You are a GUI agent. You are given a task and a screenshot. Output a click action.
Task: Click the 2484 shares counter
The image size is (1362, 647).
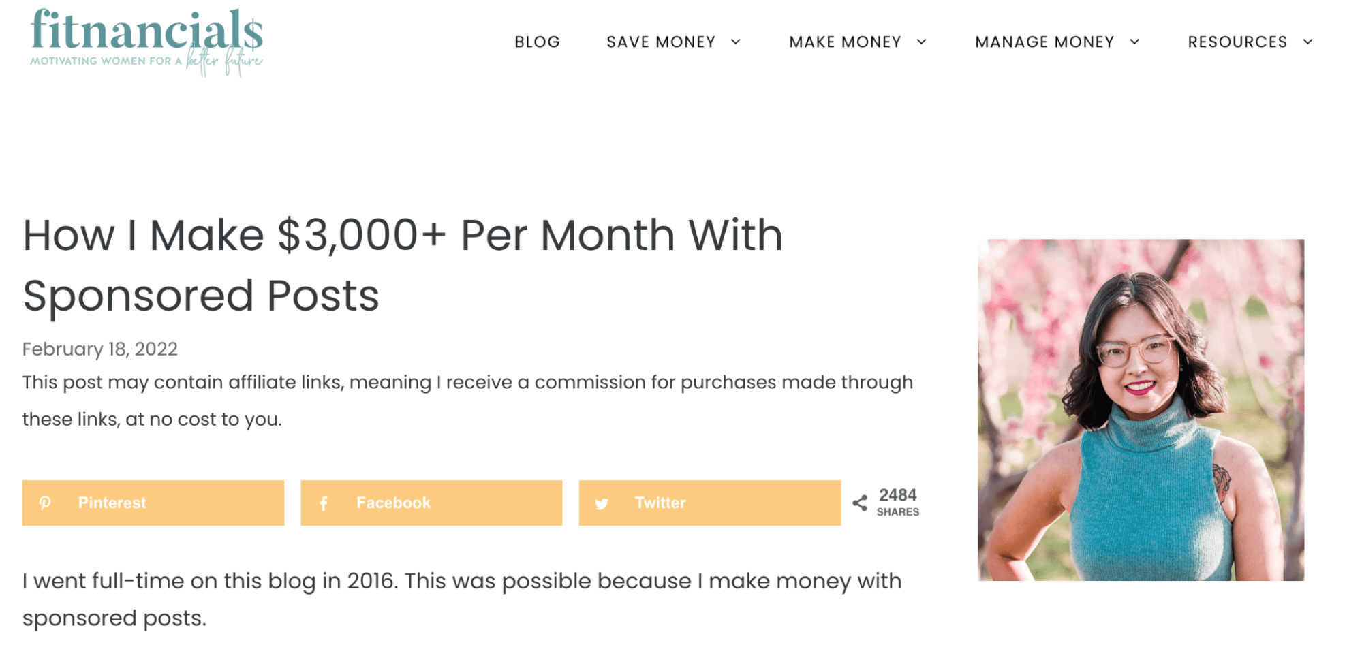click(x=897, y=502)
